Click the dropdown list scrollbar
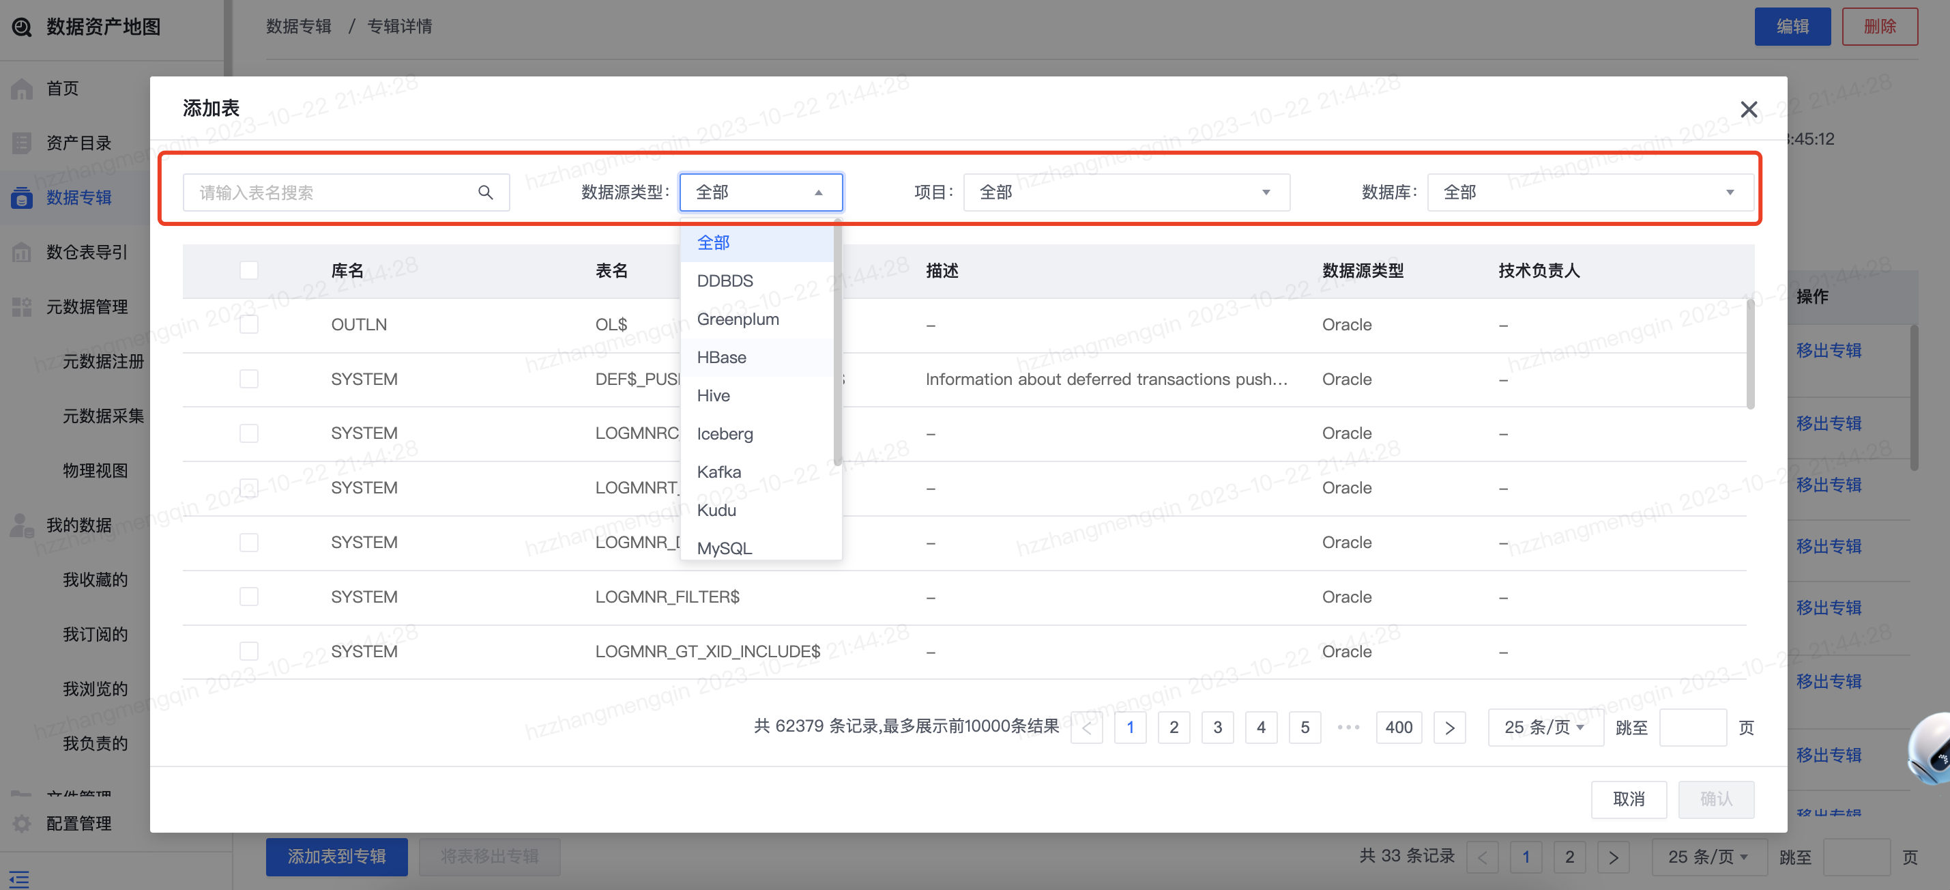Screen dimensions: 1950x890 click(x=837, y=343)
